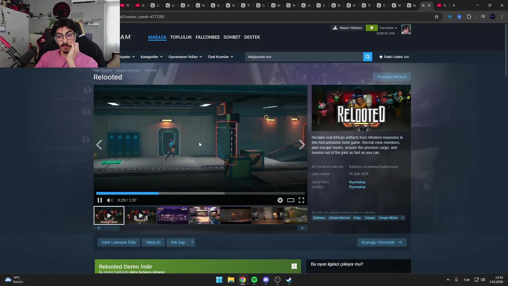
Task: Open notifications via green bell icon
Action: coord(371,28)
